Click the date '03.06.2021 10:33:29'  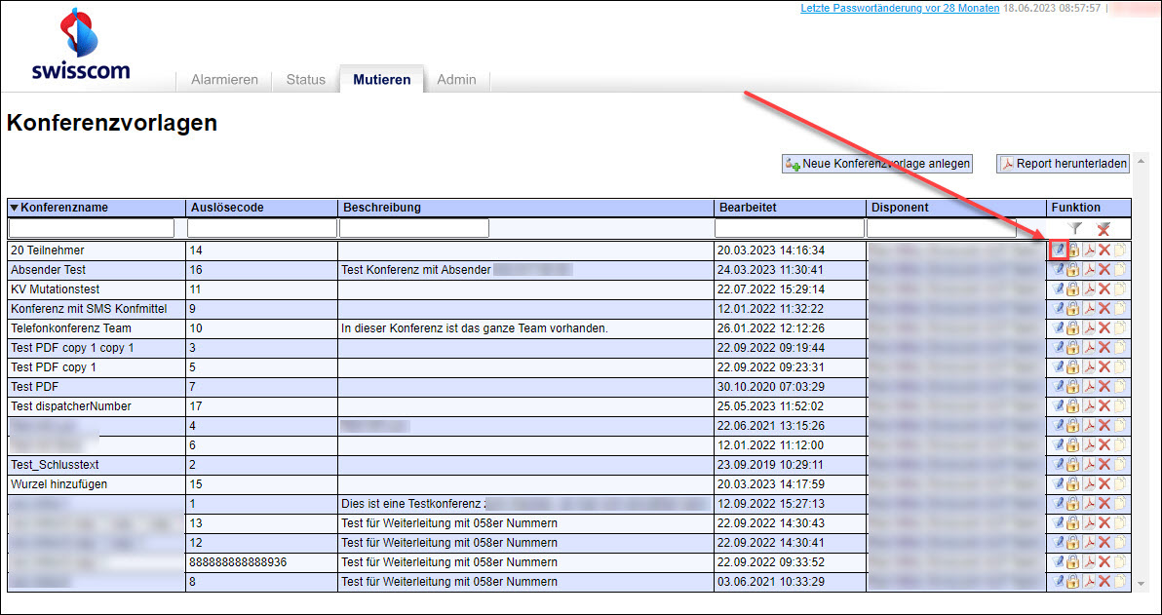tap(771, 581)
